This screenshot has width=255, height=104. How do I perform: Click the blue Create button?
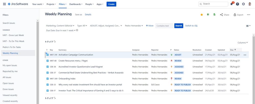click(x=111, y=4)
